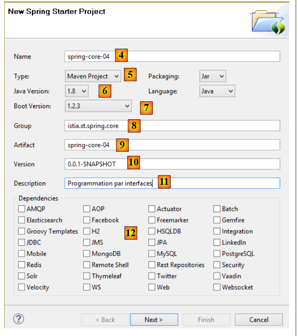The width and height of the screenshot is (298, 336).
Task: Enable the Security dependency
Action: pos(217,265)
